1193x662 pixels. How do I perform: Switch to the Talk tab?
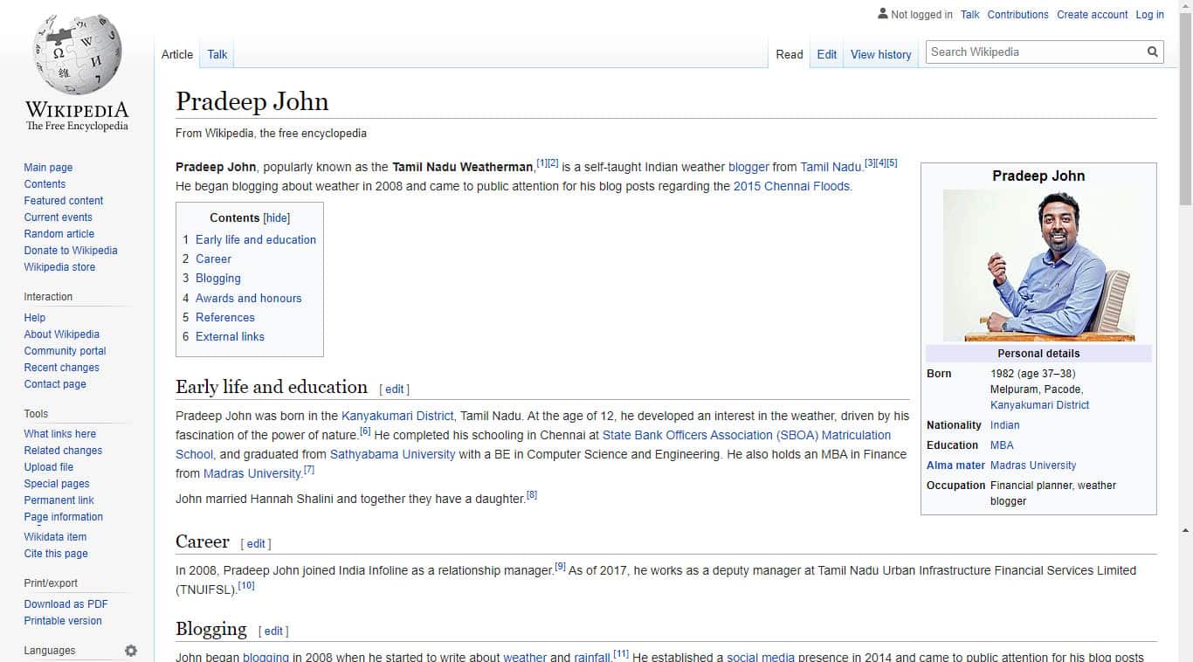[x=217, y=54]
